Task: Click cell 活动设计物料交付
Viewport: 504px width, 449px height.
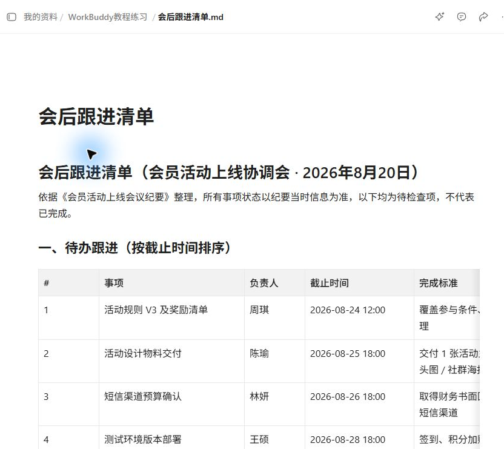Action: pos(171,361)
